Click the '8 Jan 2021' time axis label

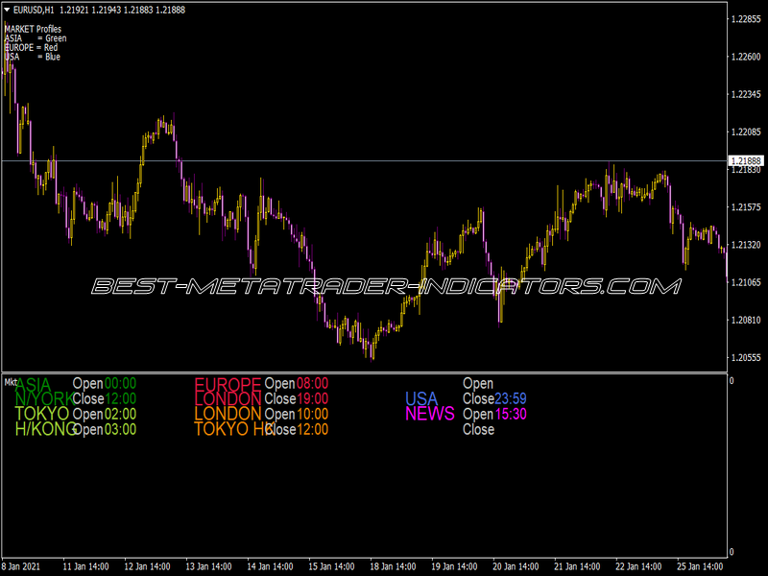pos(20,566)
